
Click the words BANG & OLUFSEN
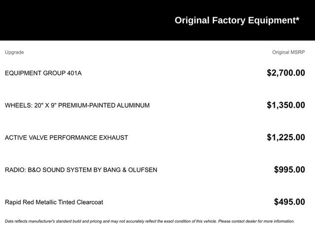(x=130, y=170)
